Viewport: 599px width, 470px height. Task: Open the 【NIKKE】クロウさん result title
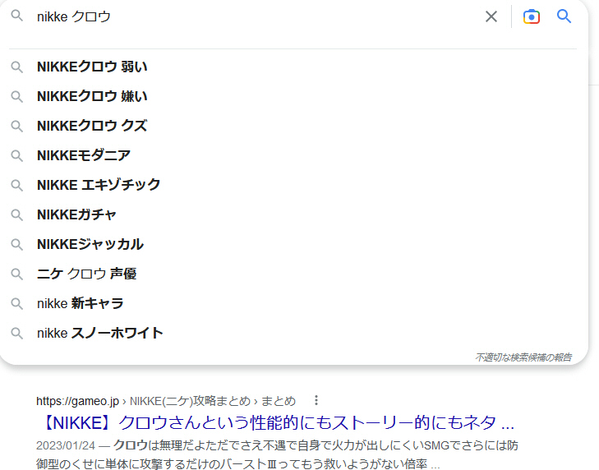coord(277,422)
